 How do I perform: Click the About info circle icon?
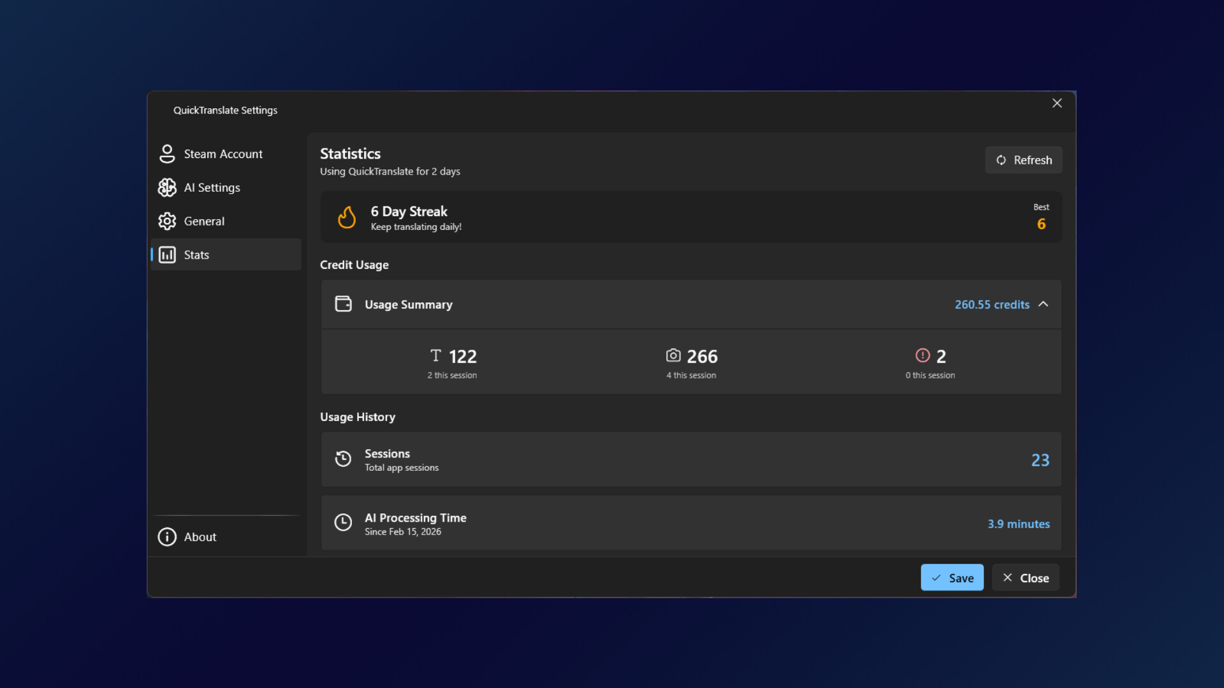click(x=167, y=537)
